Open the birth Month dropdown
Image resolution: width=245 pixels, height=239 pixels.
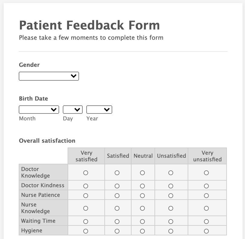39,110
